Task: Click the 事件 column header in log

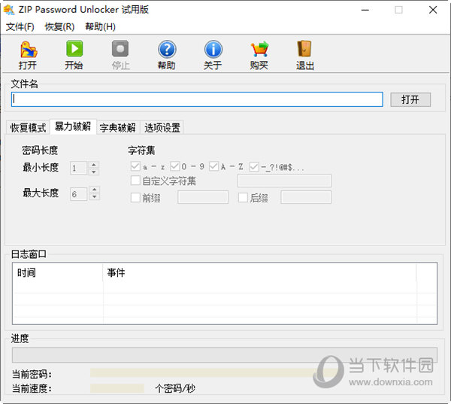Action: pos(260,272)
